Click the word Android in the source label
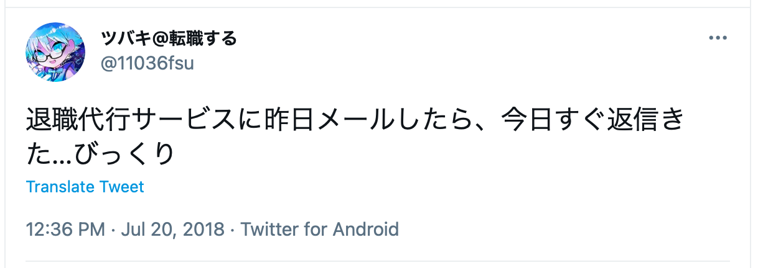Image resolution: width=758 pixels, height=268 pixels. click(x=366, y=230)
